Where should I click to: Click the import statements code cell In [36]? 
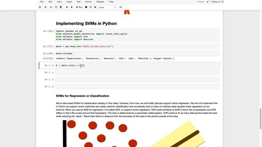pos(137,35)
